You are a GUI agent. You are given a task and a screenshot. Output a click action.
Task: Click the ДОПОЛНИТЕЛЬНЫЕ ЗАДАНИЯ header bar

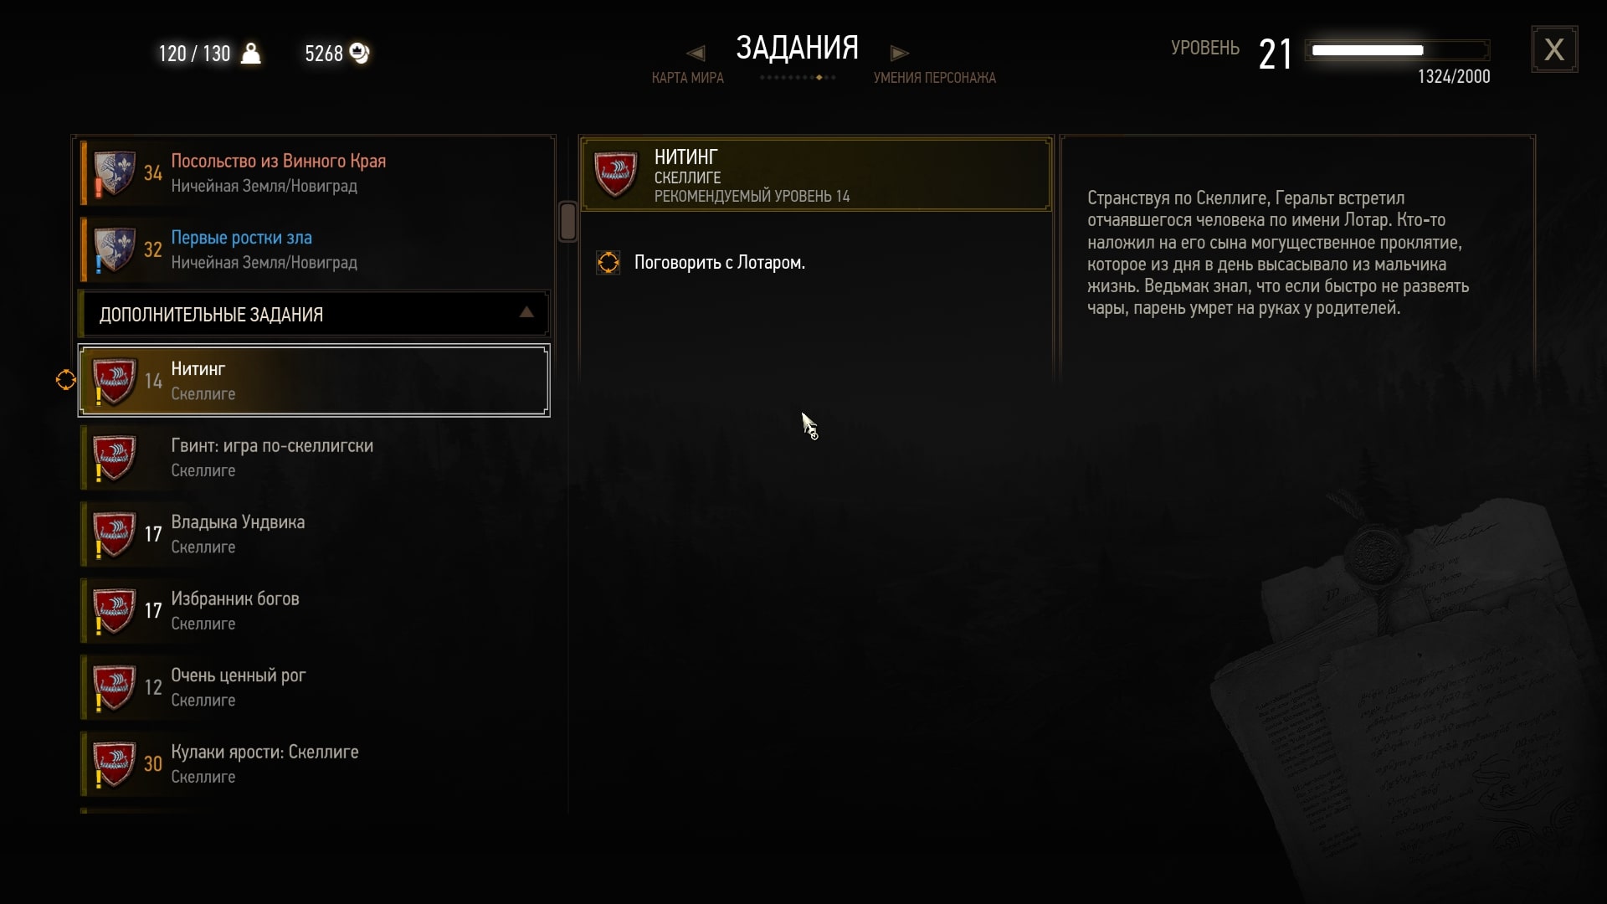tap(314, 314)
